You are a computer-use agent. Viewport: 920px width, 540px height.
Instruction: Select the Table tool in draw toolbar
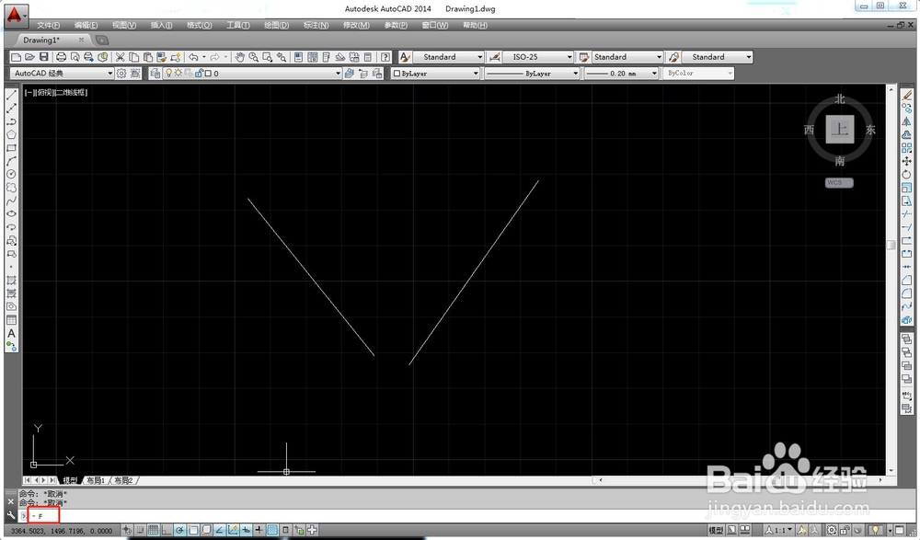point(11,320)
